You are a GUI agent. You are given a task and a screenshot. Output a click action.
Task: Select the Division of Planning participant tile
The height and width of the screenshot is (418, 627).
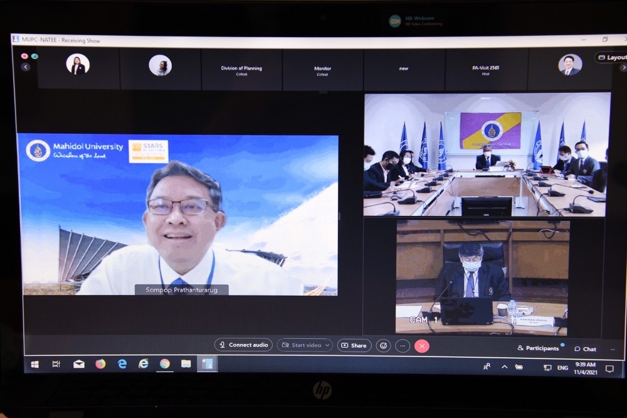[x=241, y=70]
